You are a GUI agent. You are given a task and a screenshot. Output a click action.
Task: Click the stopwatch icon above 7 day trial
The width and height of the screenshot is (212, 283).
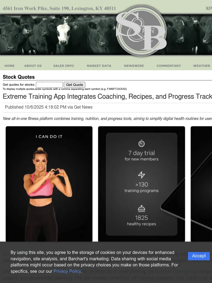(141, 143)
